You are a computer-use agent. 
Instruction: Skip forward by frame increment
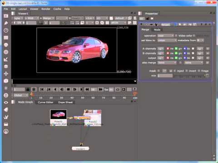pyautogui.click(x=100, y=89)
